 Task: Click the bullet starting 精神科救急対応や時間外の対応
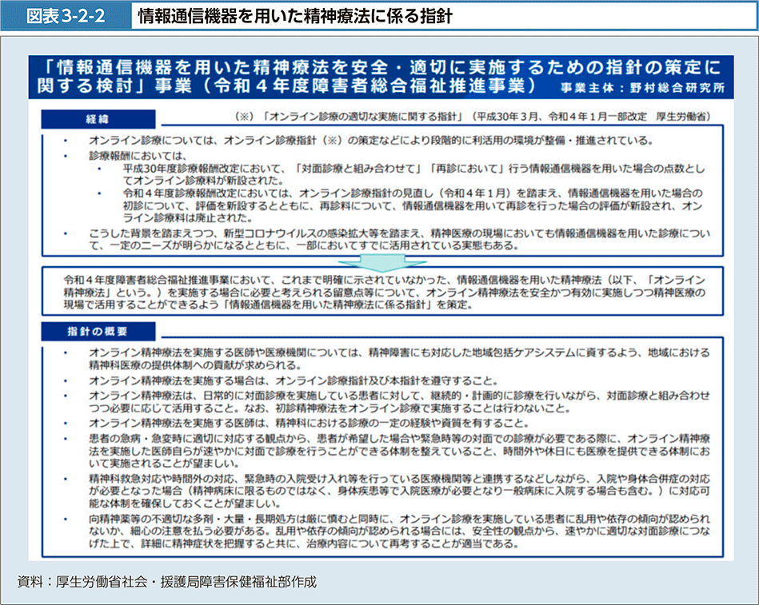click(392, 491)
